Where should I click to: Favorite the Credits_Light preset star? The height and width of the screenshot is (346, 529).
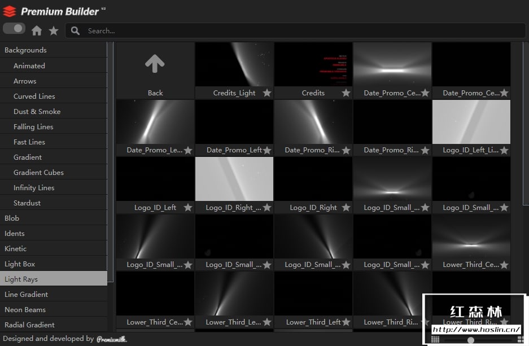click(x=267, y=93)
